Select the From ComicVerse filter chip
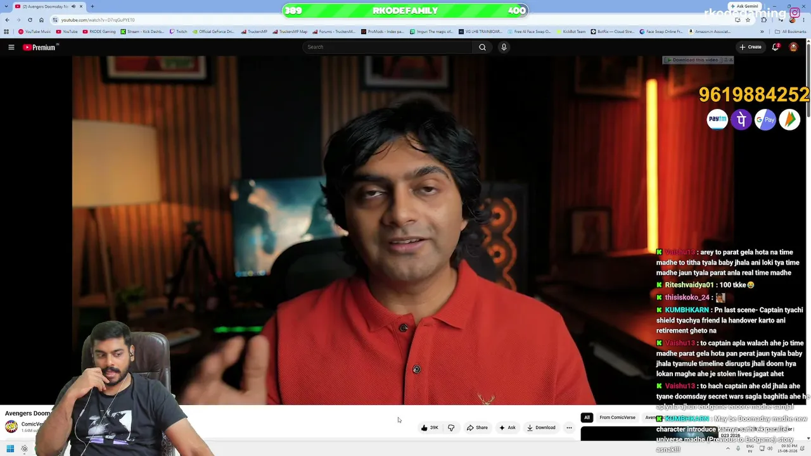The width and height of the screenshot is (811, 456). coord(617,417)
